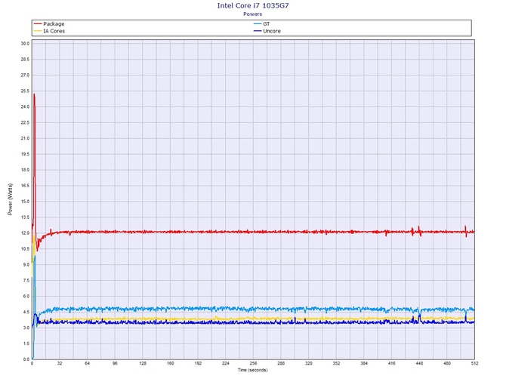
Task: Click the 384 tick on time axis
Action: pyautogui.click(x=364, y=363)
